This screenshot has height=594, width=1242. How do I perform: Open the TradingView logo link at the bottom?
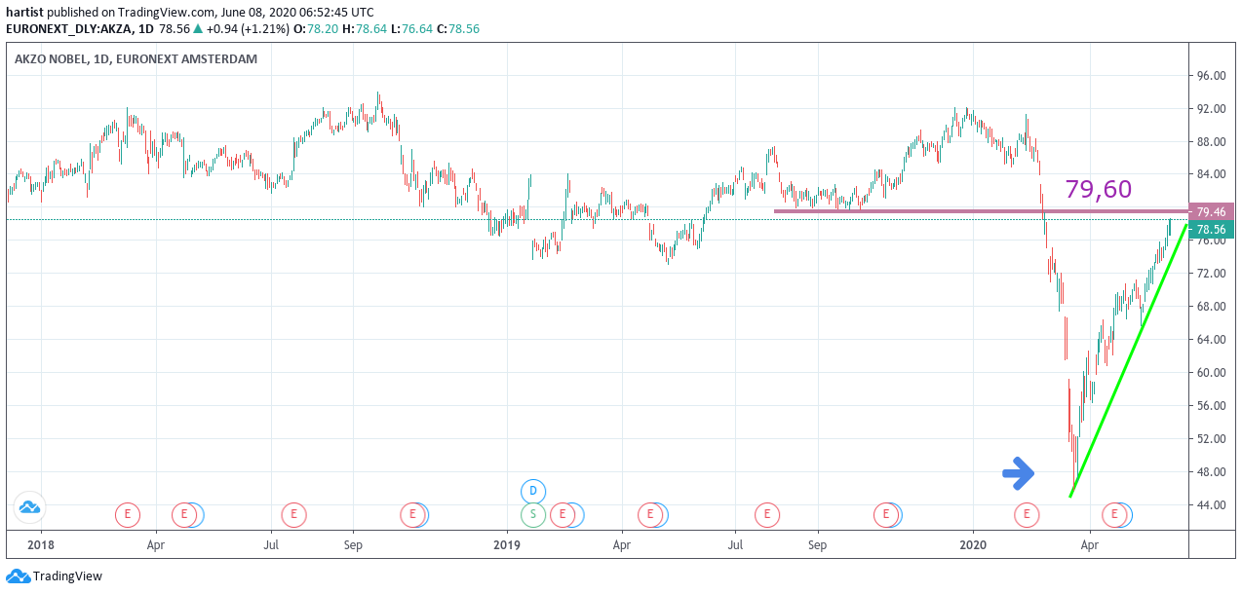tap(55, 576)
